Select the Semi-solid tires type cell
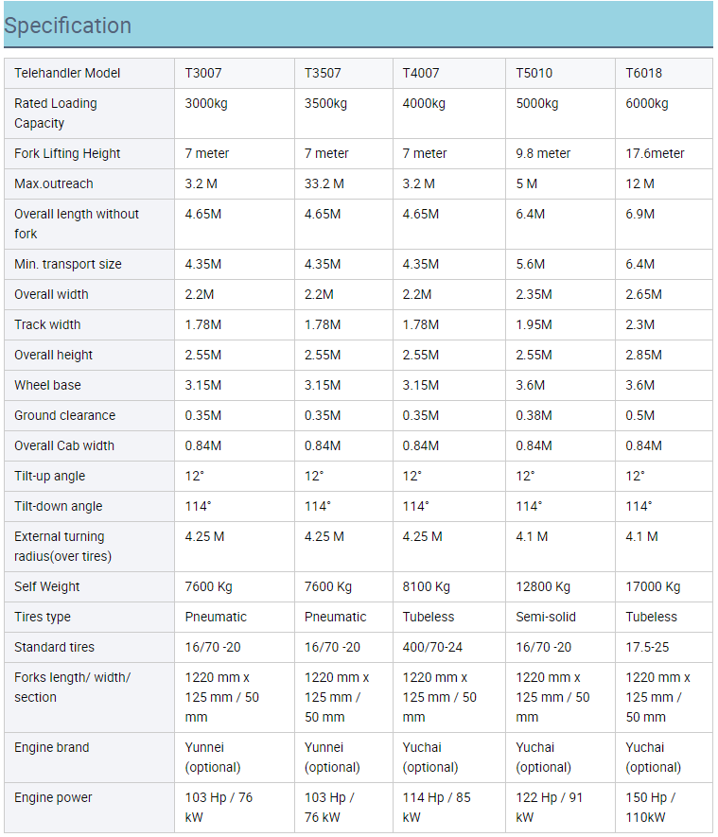 click(x=547, y=617)
